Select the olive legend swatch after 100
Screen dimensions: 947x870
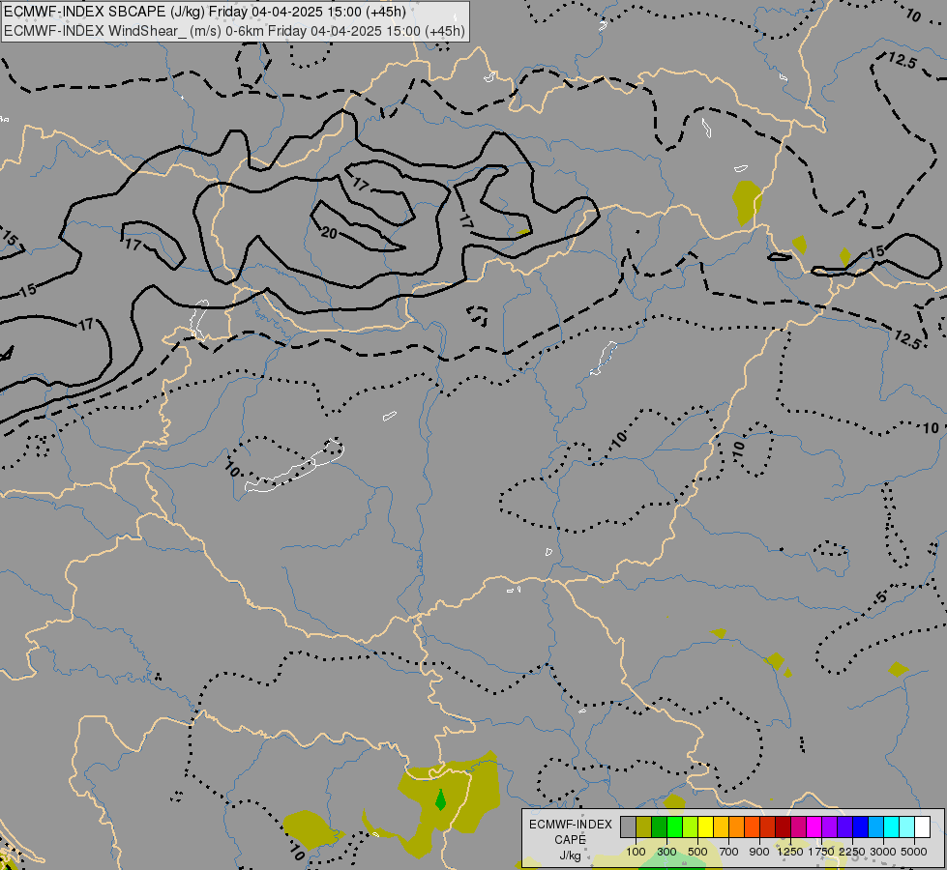pyautogui.click(x=644, y=826)
